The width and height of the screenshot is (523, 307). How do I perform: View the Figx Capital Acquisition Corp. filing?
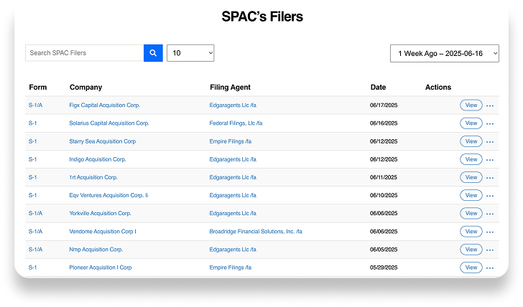(471, 105)
